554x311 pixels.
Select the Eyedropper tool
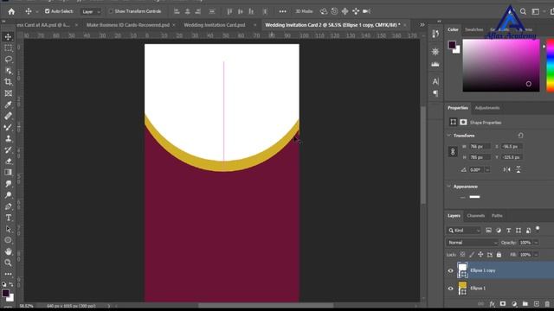point(8,105)
